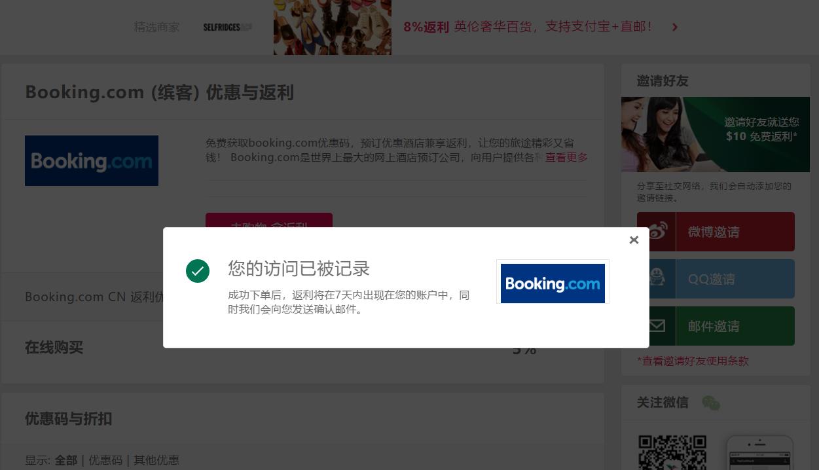Open the 查看邀请好友使用条款 link
The width and height of the screenshot is (819, 470).
693,361
